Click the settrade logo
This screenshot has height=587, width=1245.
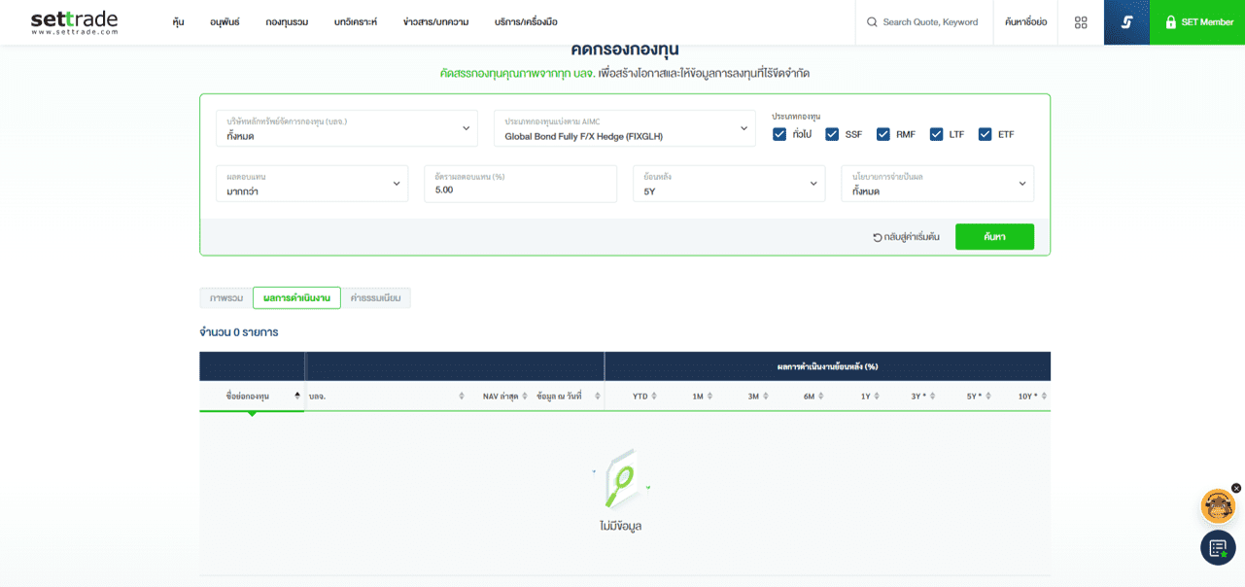[74, 22]
